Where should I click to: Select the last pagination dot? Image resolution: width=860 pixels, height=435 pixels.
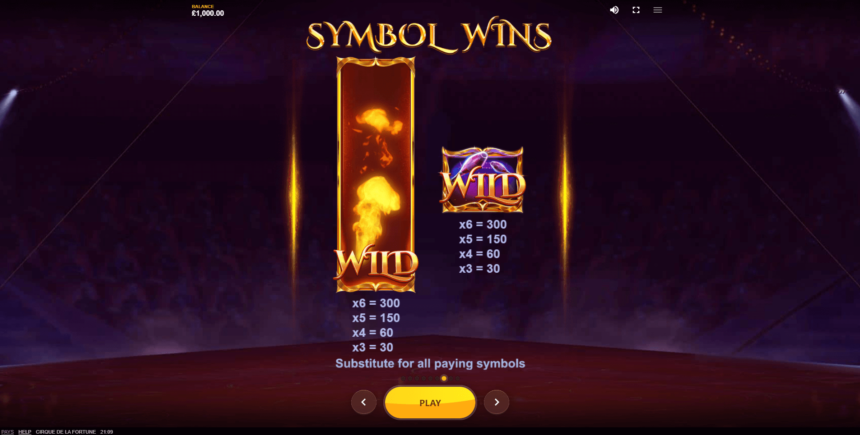457,379
